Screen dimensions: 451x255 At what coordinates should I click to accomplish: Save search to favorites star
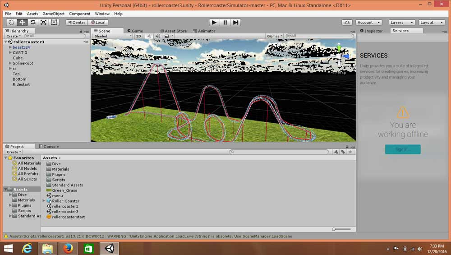click(350, 152)
